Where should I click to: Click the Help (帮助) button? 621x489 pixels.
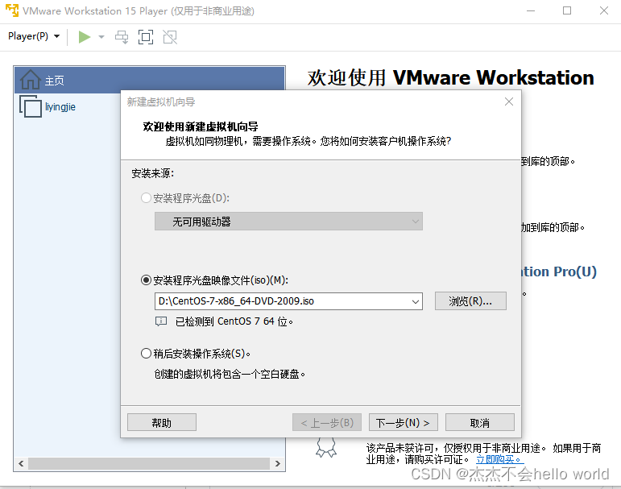(162, 422)
